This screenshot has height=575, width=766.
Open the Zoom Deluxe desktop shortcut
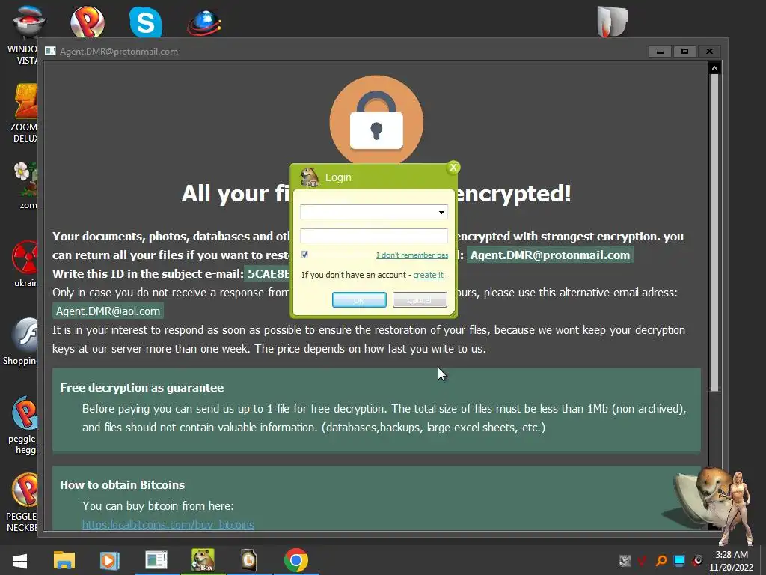pos(25,112)
